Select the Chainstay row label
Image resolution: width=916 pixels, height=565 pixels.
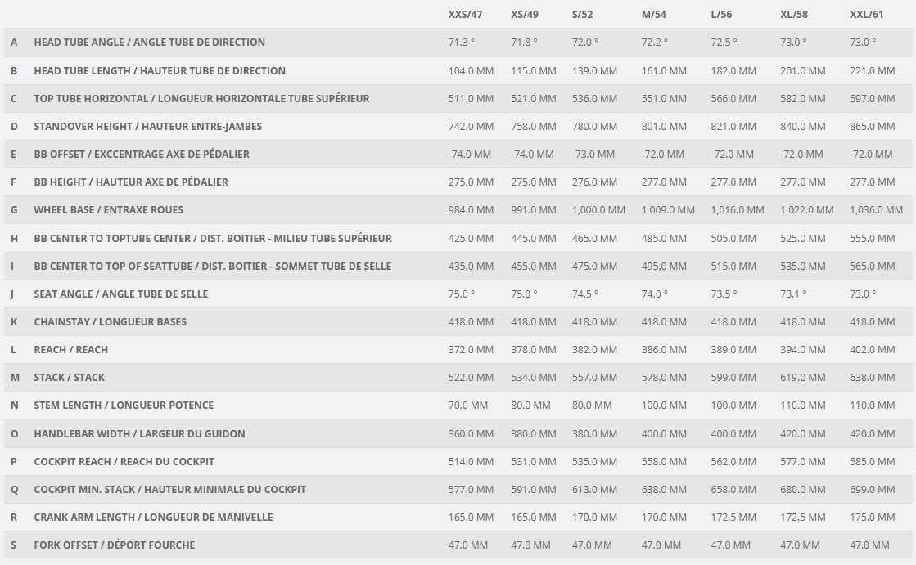click(111, 321)
